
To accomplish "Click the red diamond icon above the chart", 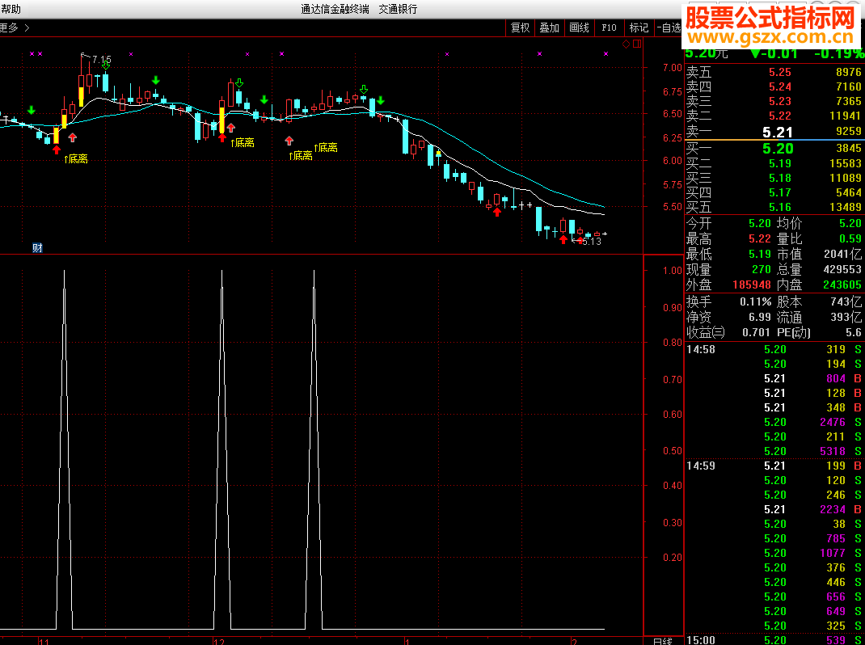I will point(627,44).
